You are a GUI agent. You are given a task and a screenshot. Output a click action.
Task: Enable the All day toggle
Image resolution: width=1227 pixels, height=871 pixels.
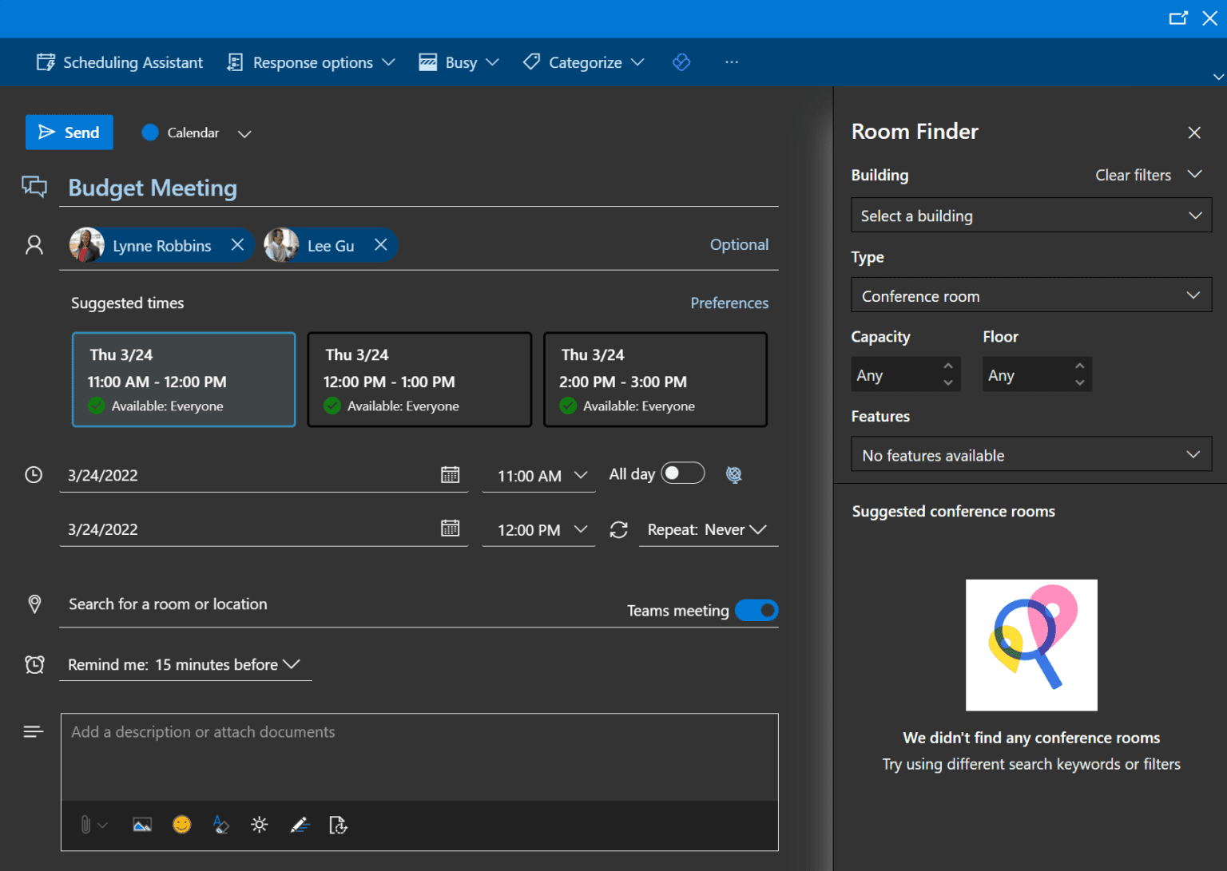683,473
